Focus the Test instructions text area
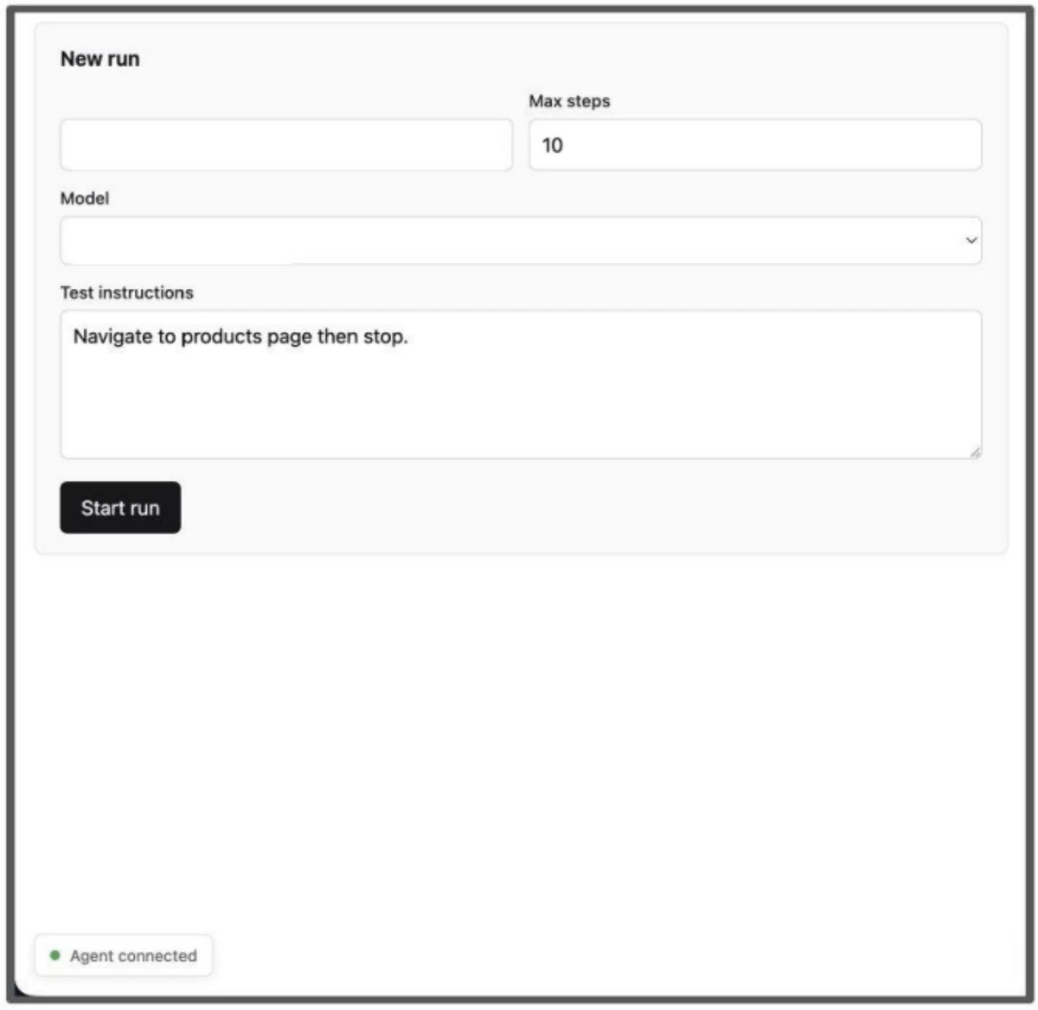The width and height of the screenshot is (1038, 1010). coord(521,384)
